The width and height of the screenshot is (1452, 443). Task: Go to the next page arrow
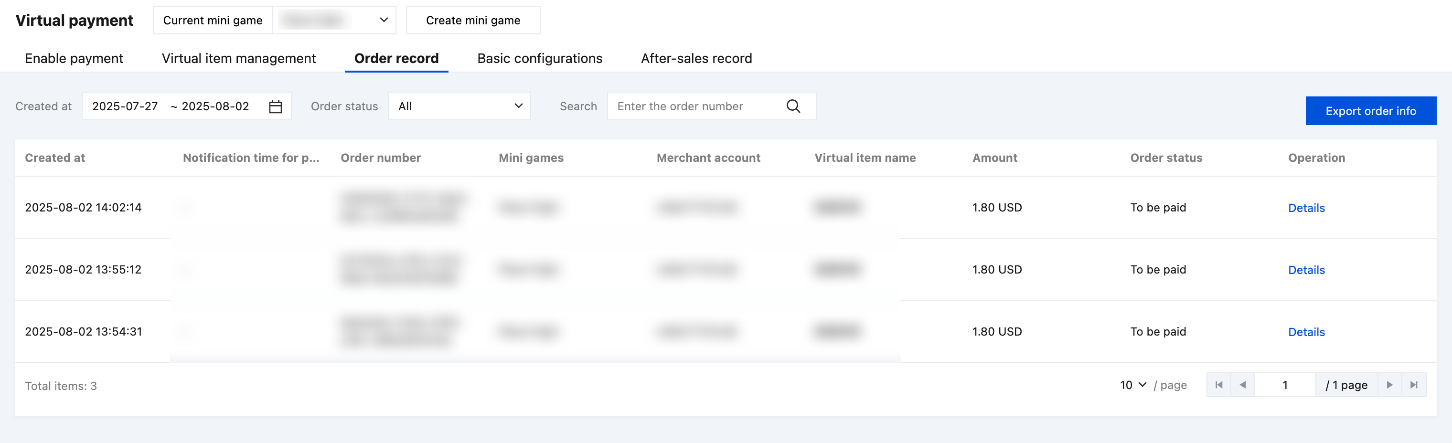(1389, 385)
